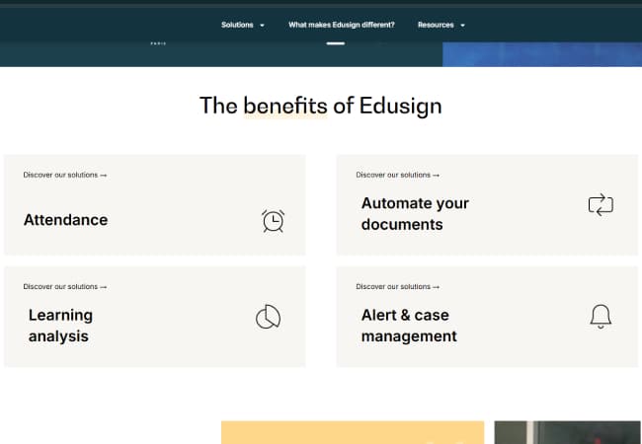Click the alarm clock icon on Attendance card

(x=273, y=221)
